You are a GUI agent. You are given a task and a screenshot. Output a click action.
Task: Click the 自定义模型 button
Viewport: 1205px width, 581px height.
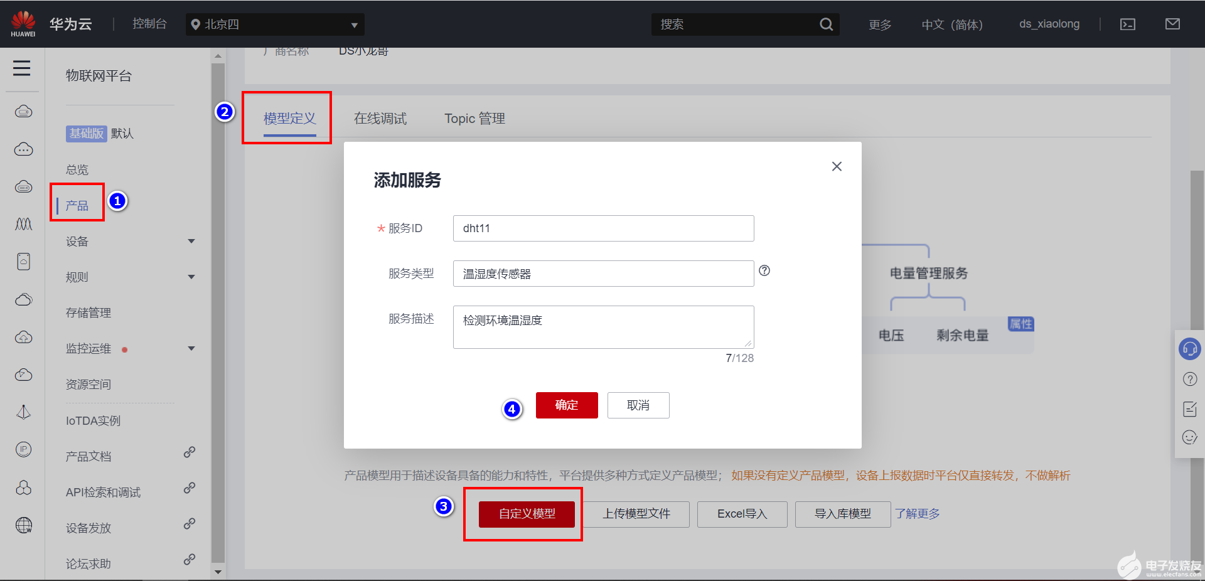527,514
